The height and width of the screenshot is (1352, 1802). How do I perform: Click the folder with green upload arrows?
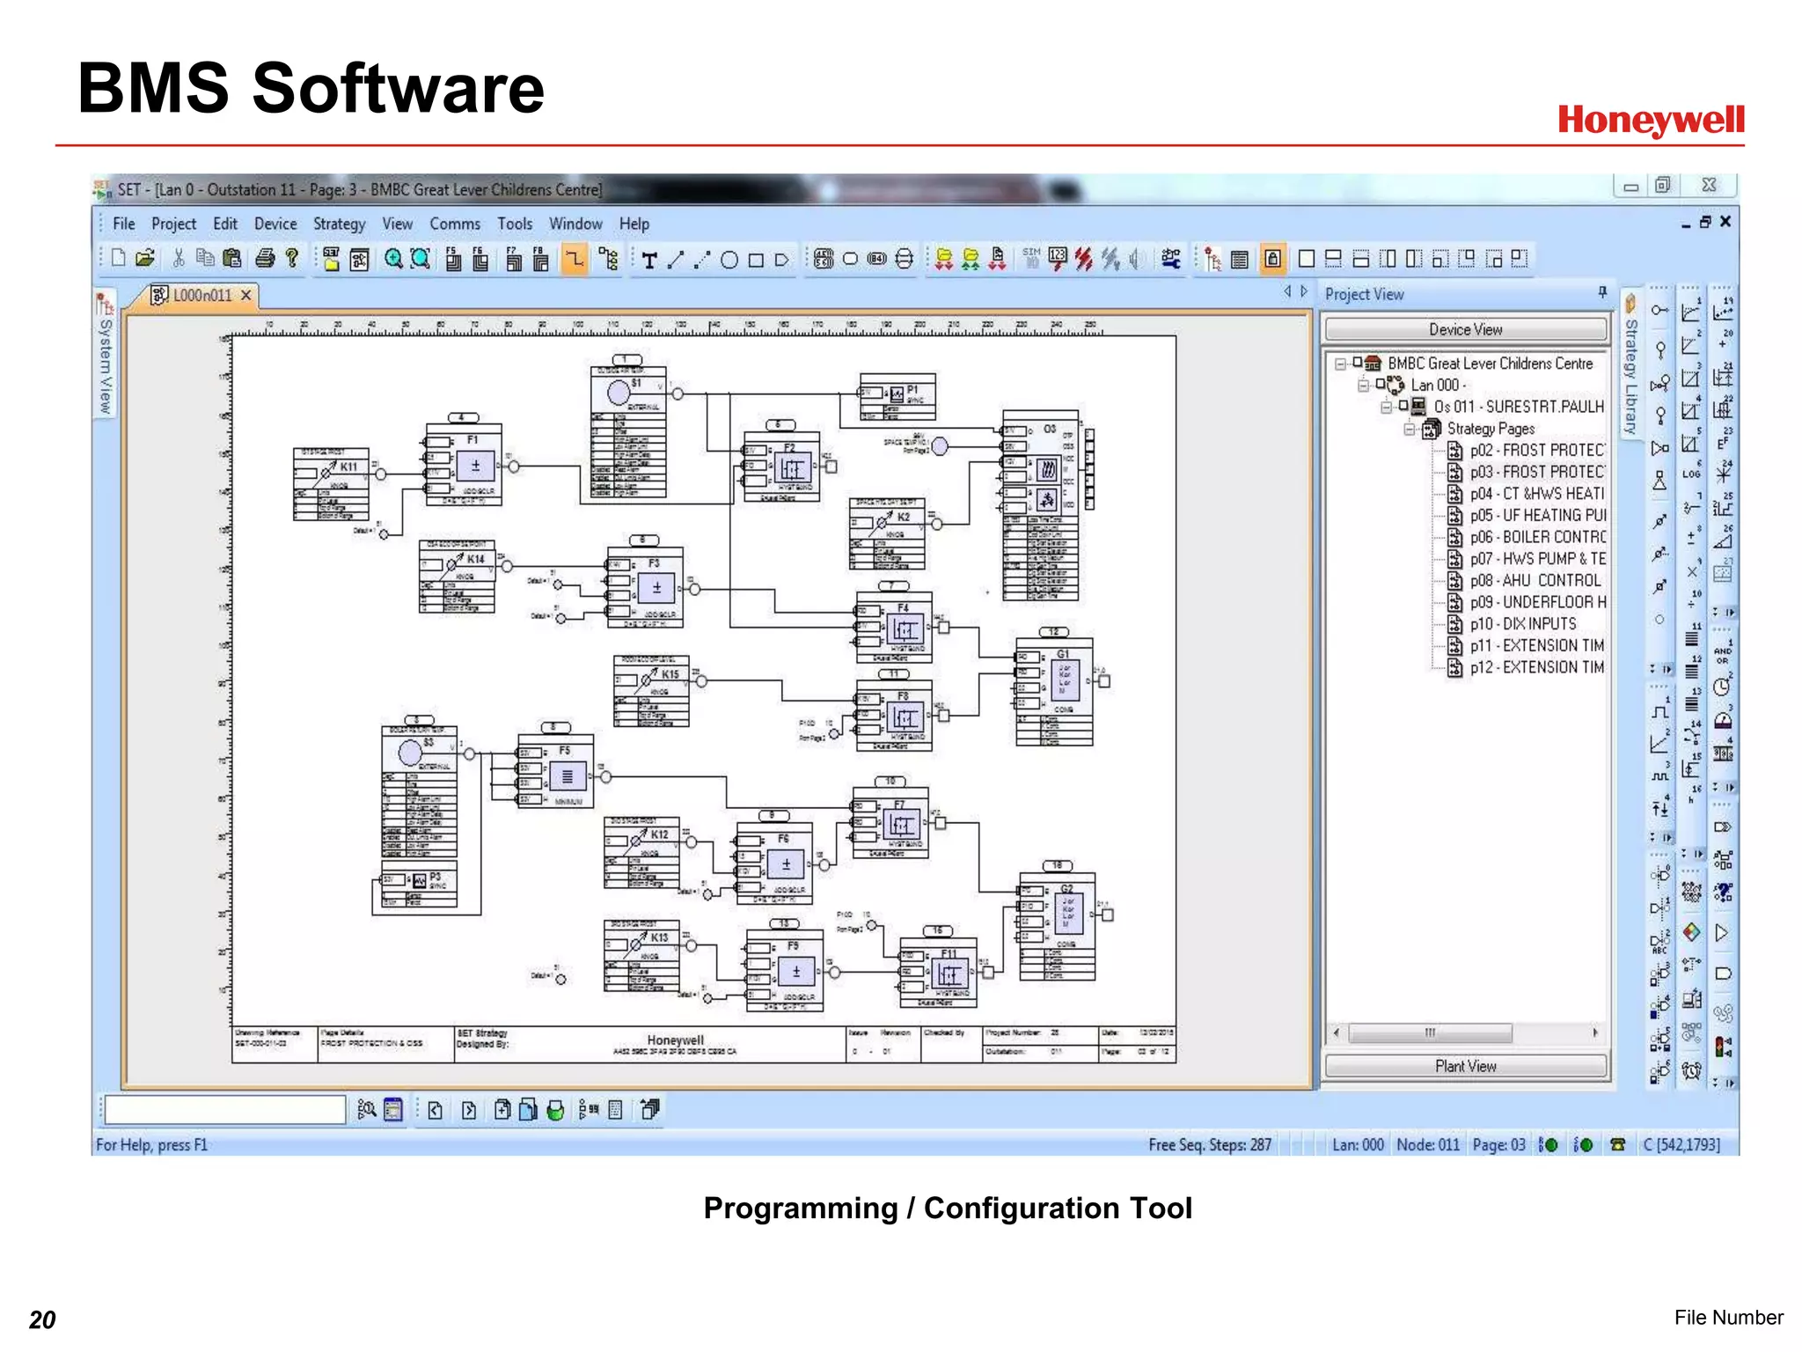coord(971,259)
